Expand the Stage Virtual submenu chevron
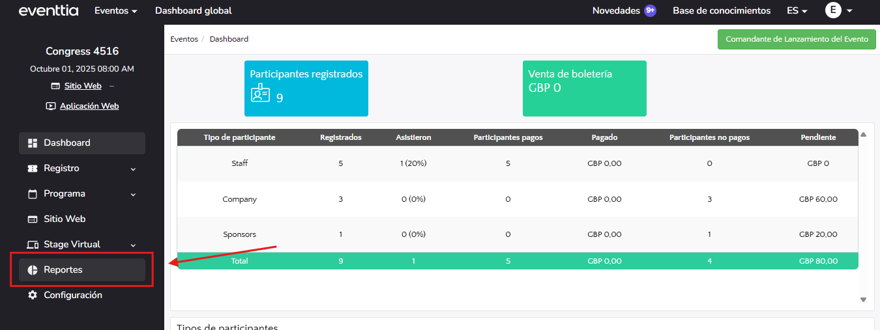This screenshot has width=880, height=330. coord(133,245)
